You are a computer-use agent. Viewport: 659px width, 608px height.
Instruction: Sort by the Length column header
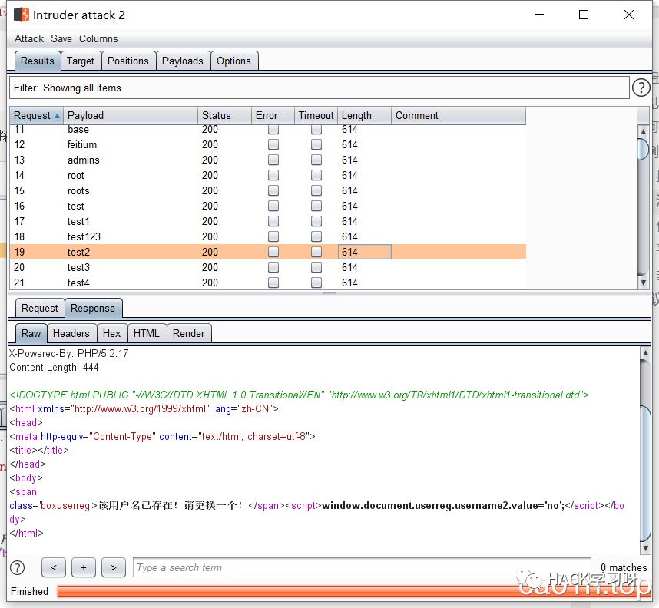click(x=364, y=116)
